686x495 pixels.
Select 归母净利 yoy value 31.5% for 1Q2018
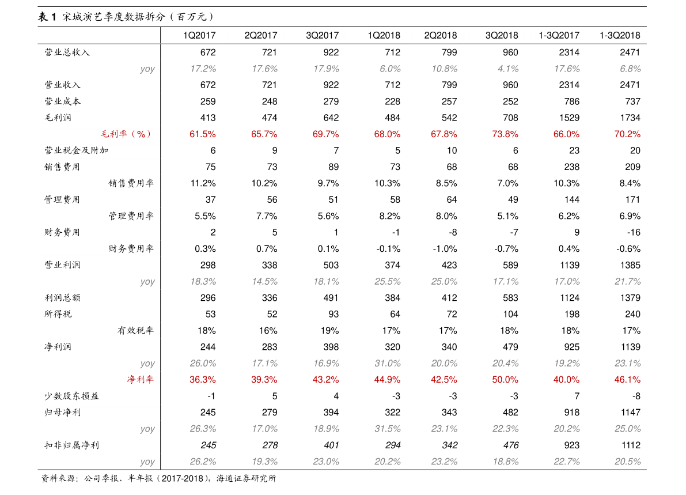click(387, 429)
